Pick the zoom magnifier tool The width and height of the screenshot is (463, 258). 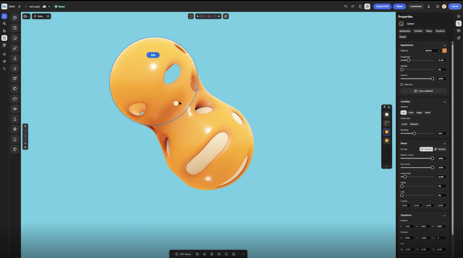4,69
